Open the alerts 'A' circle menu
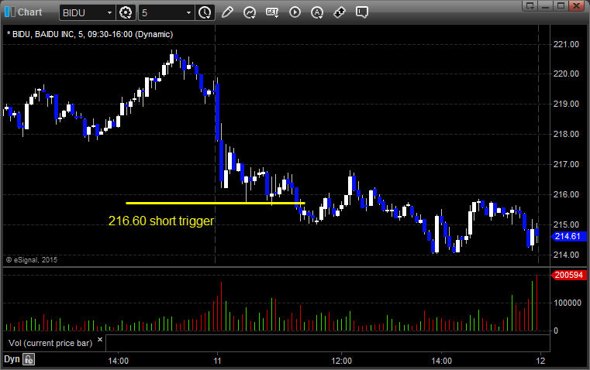Image resolution: width=590 pixels, height=370 pixels. tap(317, 12)
